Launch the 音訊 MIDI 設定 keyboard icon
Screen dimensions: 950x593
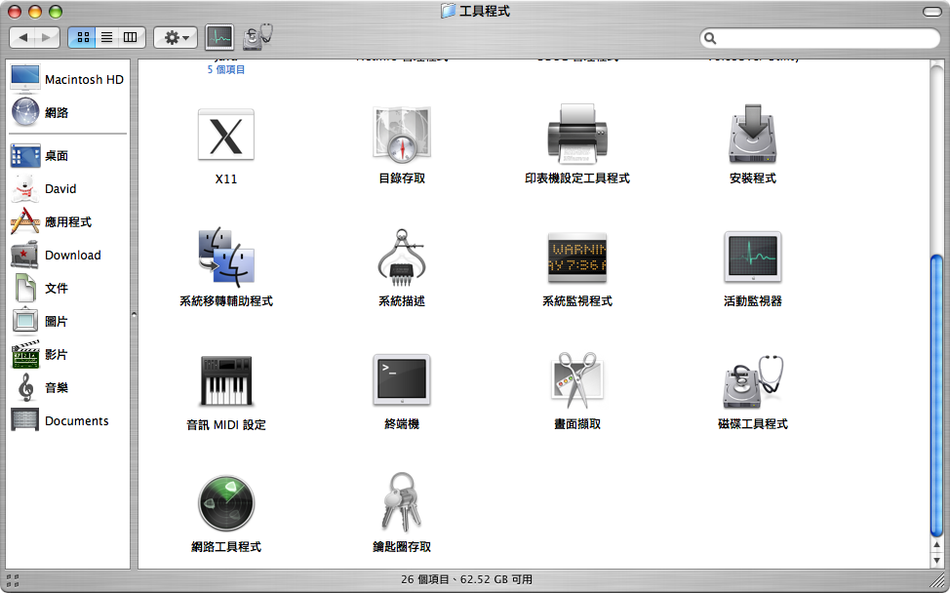point(226,380)
